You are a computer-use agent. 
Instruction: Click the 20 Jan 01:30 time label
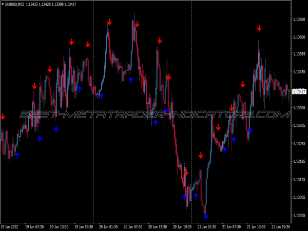tap(108, 227)
